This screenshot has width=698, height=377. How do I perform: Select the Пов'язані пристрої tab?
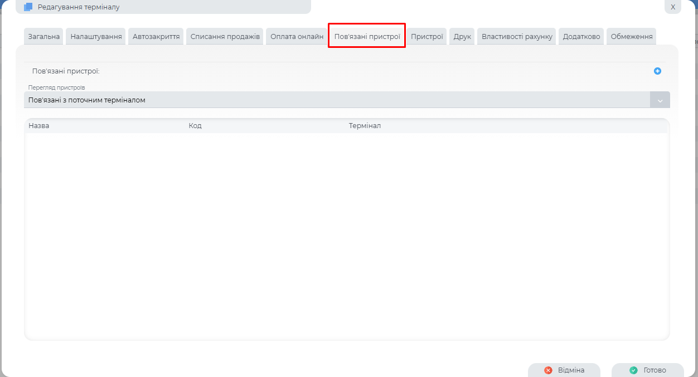(367, 37)
